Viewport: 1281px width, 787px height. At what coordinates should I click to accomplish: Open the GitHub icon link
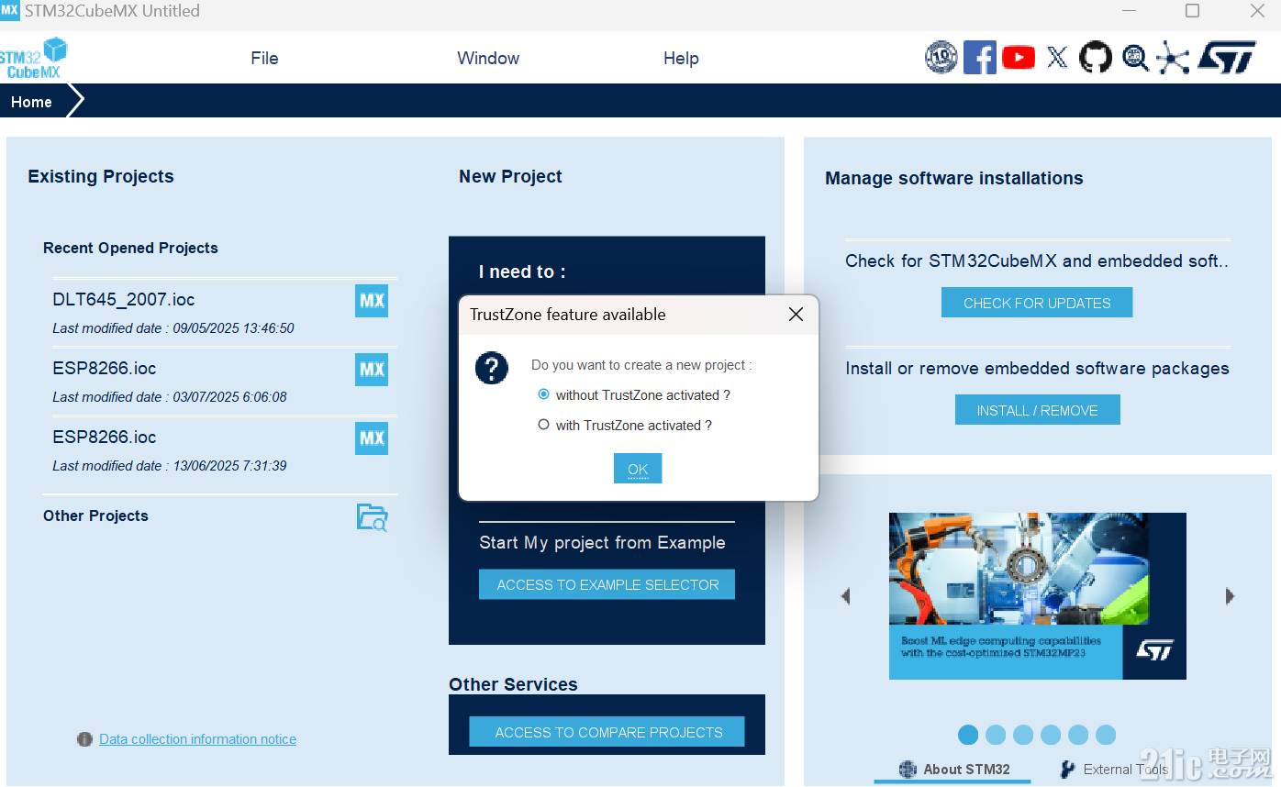click(x=1095, y=58)
